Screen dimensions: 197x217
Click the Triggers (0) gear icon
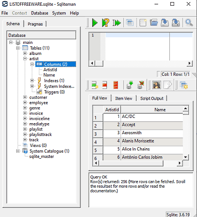(39, 92)
